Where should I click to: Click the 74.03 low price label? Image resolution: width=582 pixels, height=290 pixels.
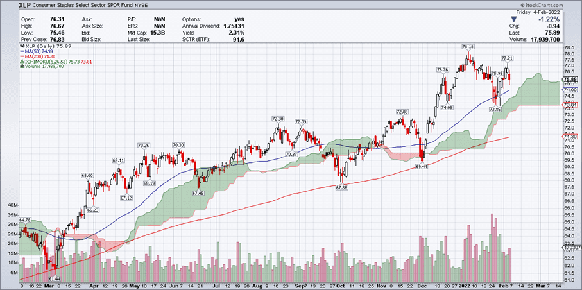coord(448,107)
